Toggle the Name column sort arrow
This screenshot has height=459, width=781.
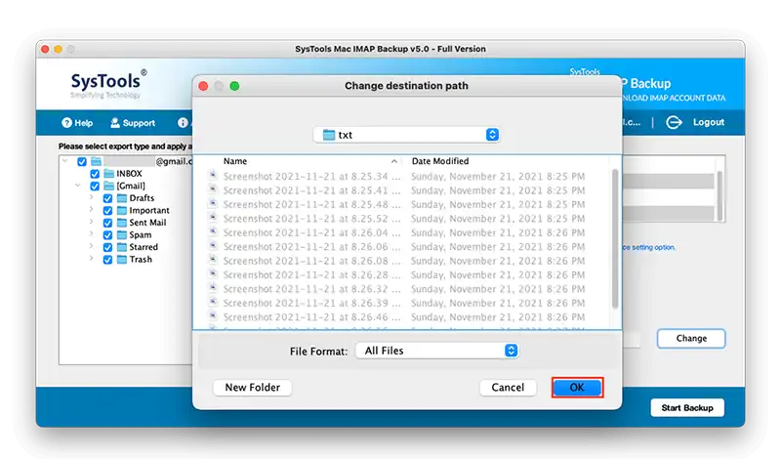pos(394,161)
